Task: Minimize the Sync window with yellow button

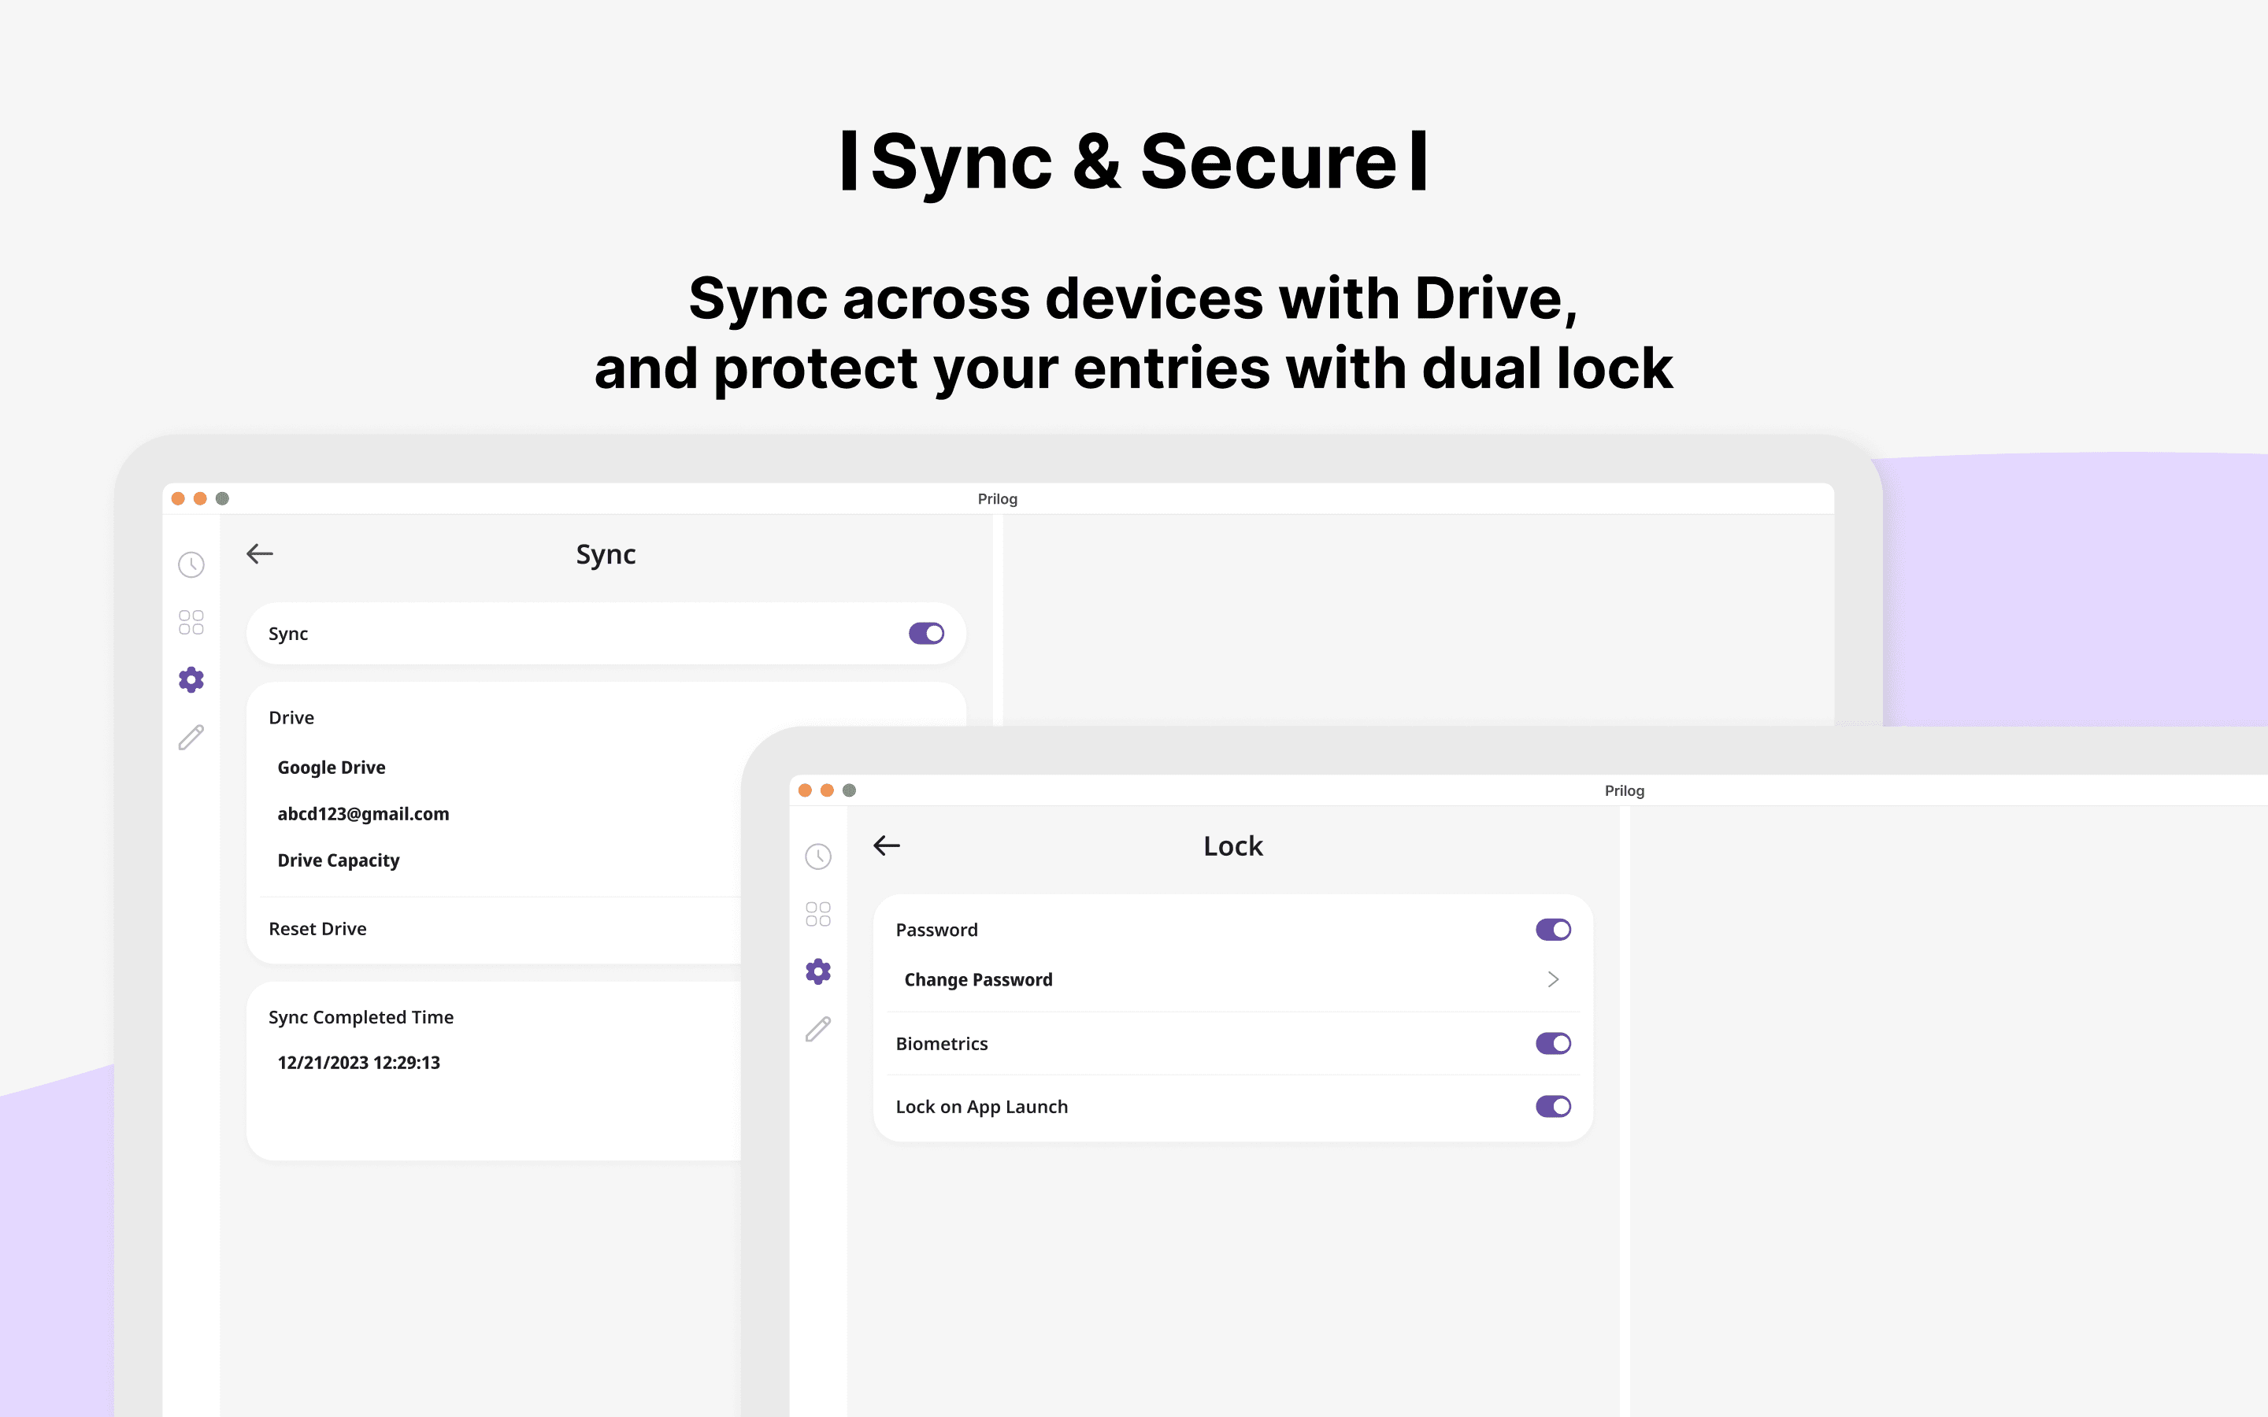Action: click(199, 498)
